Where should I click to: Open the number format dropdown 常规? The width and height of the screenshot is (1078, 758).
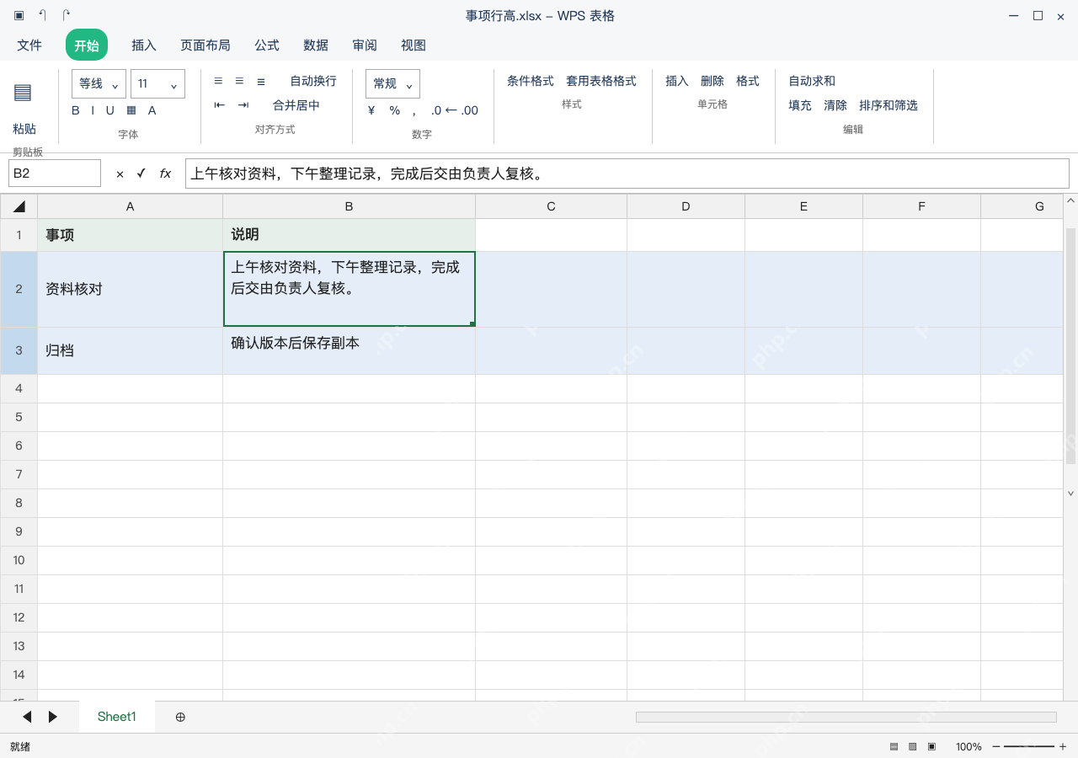coord(392,83)
